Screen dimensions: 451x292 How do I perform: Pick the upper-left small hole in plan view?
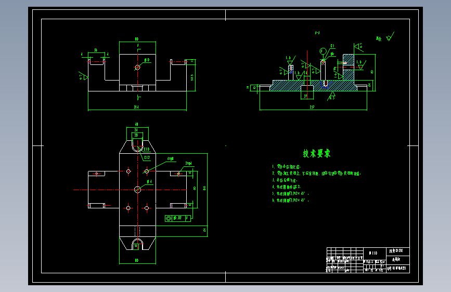128,171
